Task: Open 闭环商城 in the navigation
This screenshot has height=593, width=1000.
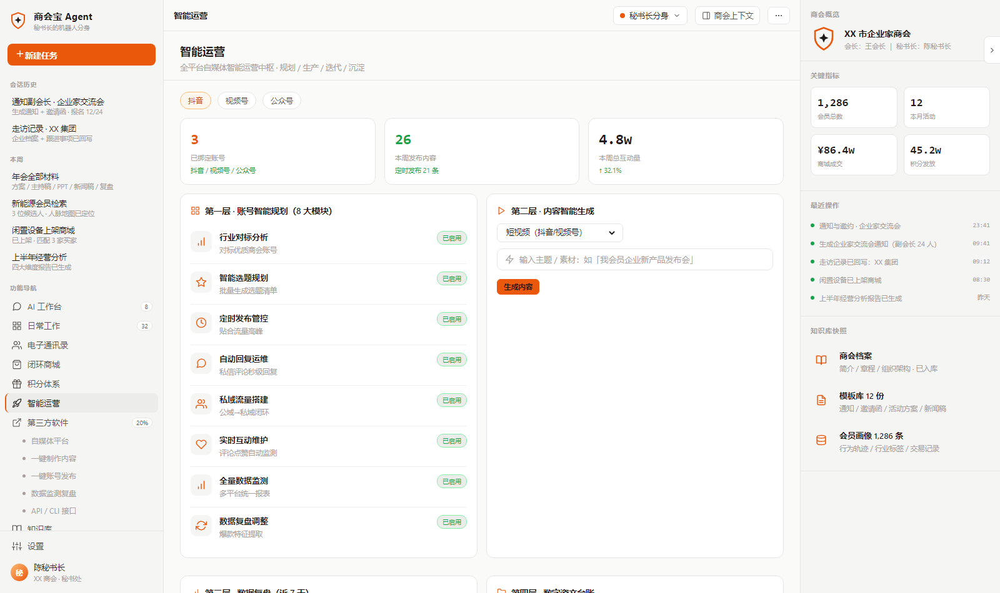Action: tap(81, 365)
